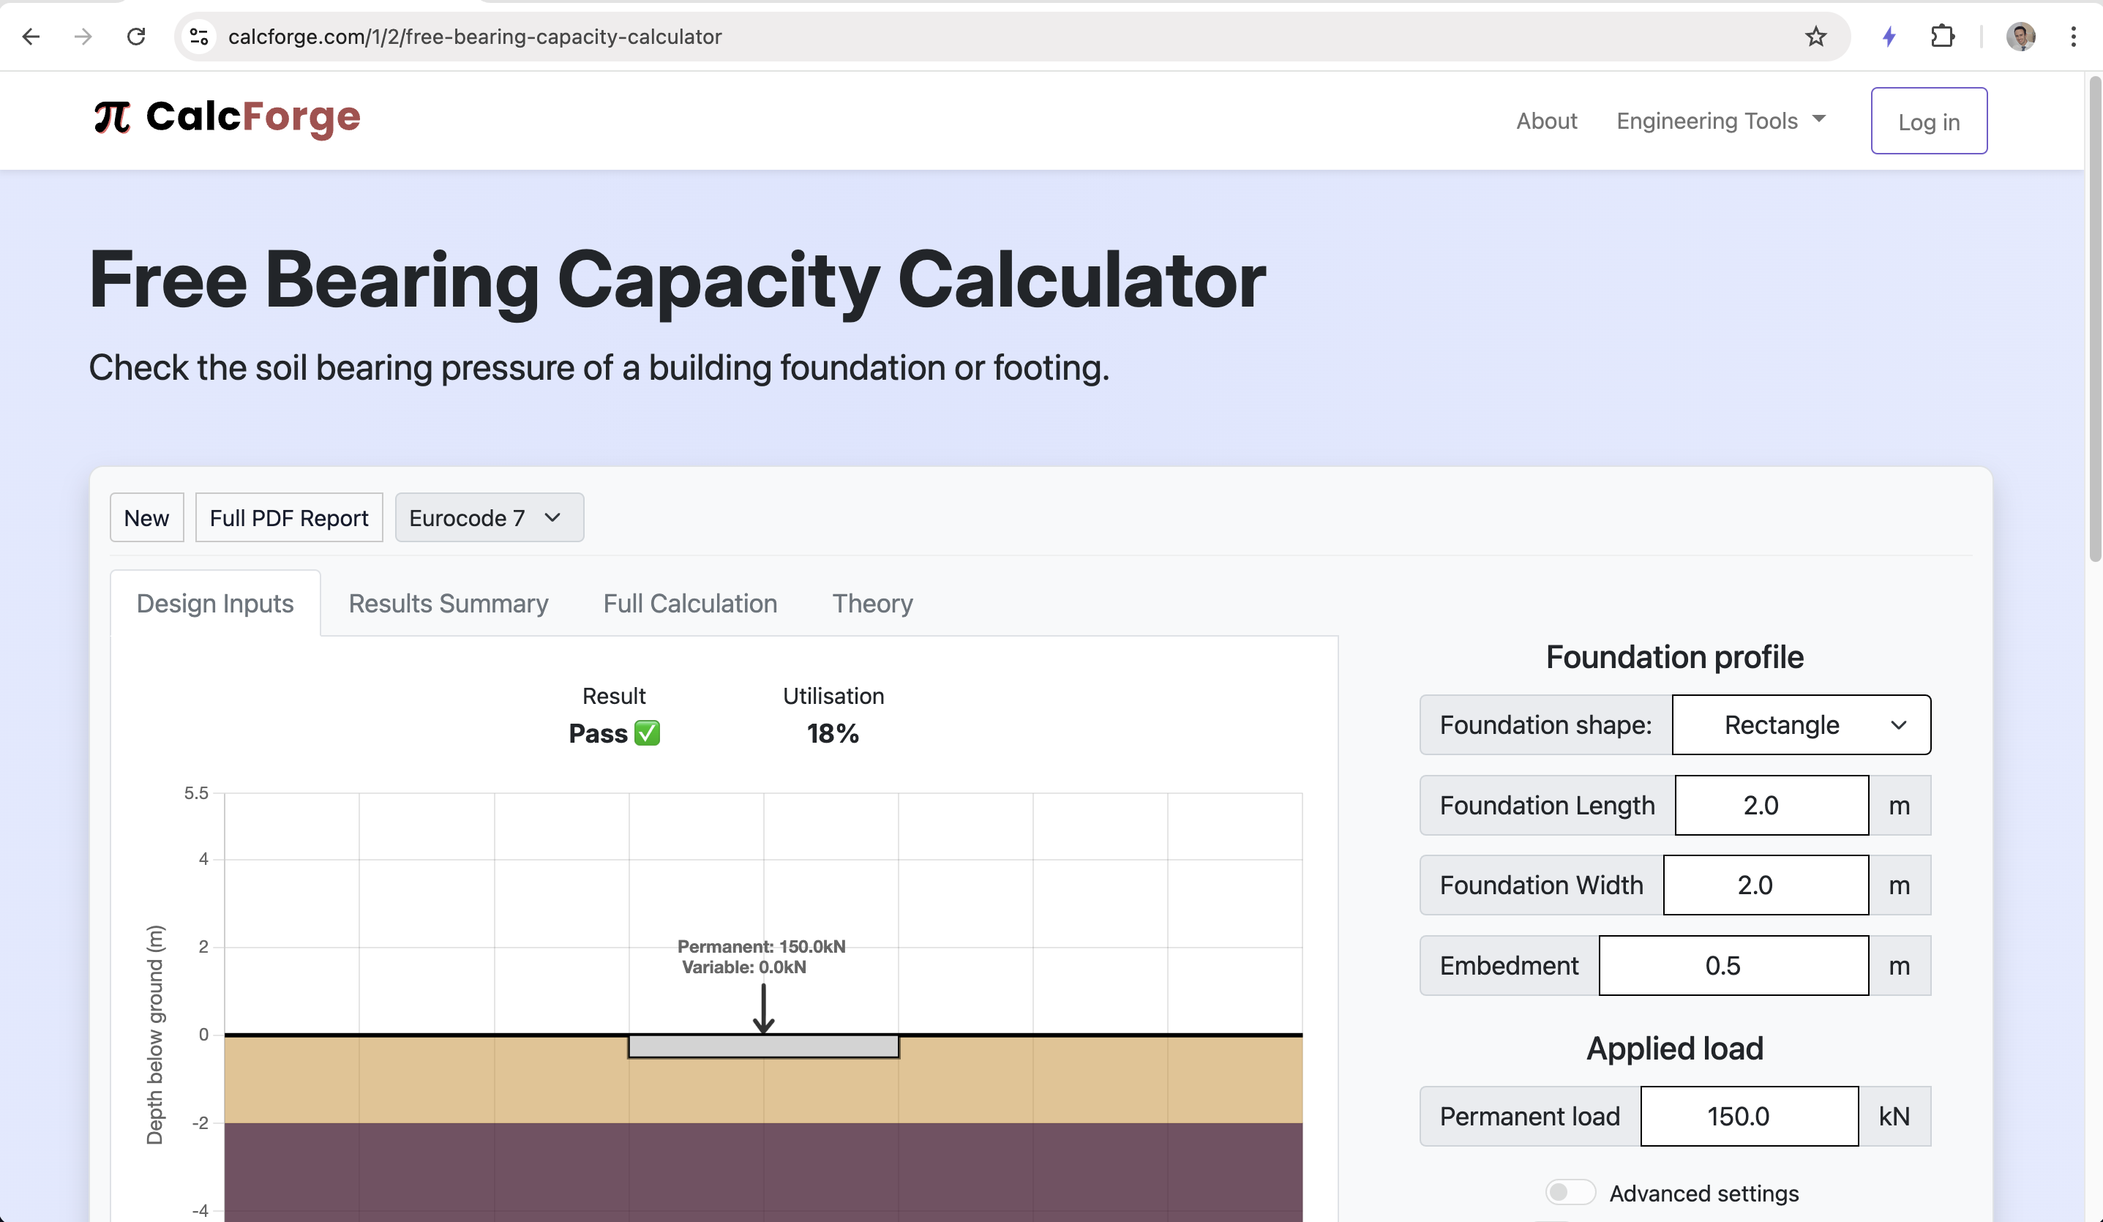
Task: Focus the Foundation Length input field
Action: tap(1771, 805)
